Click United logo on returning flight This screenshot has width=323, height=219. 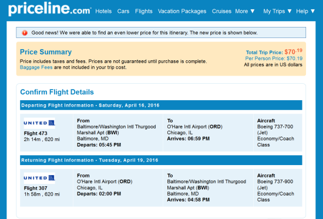point(39,178)
